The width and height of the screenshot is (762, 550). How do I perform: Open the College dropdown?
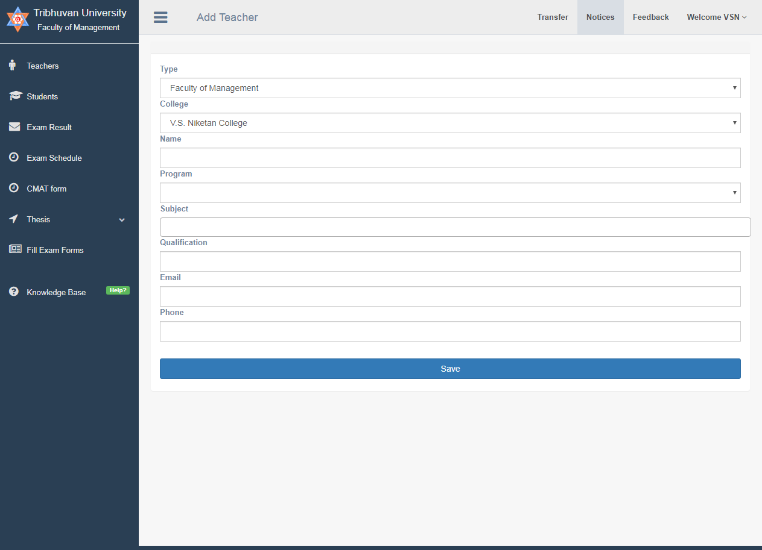pyautogui.click(x=450, y=123)
